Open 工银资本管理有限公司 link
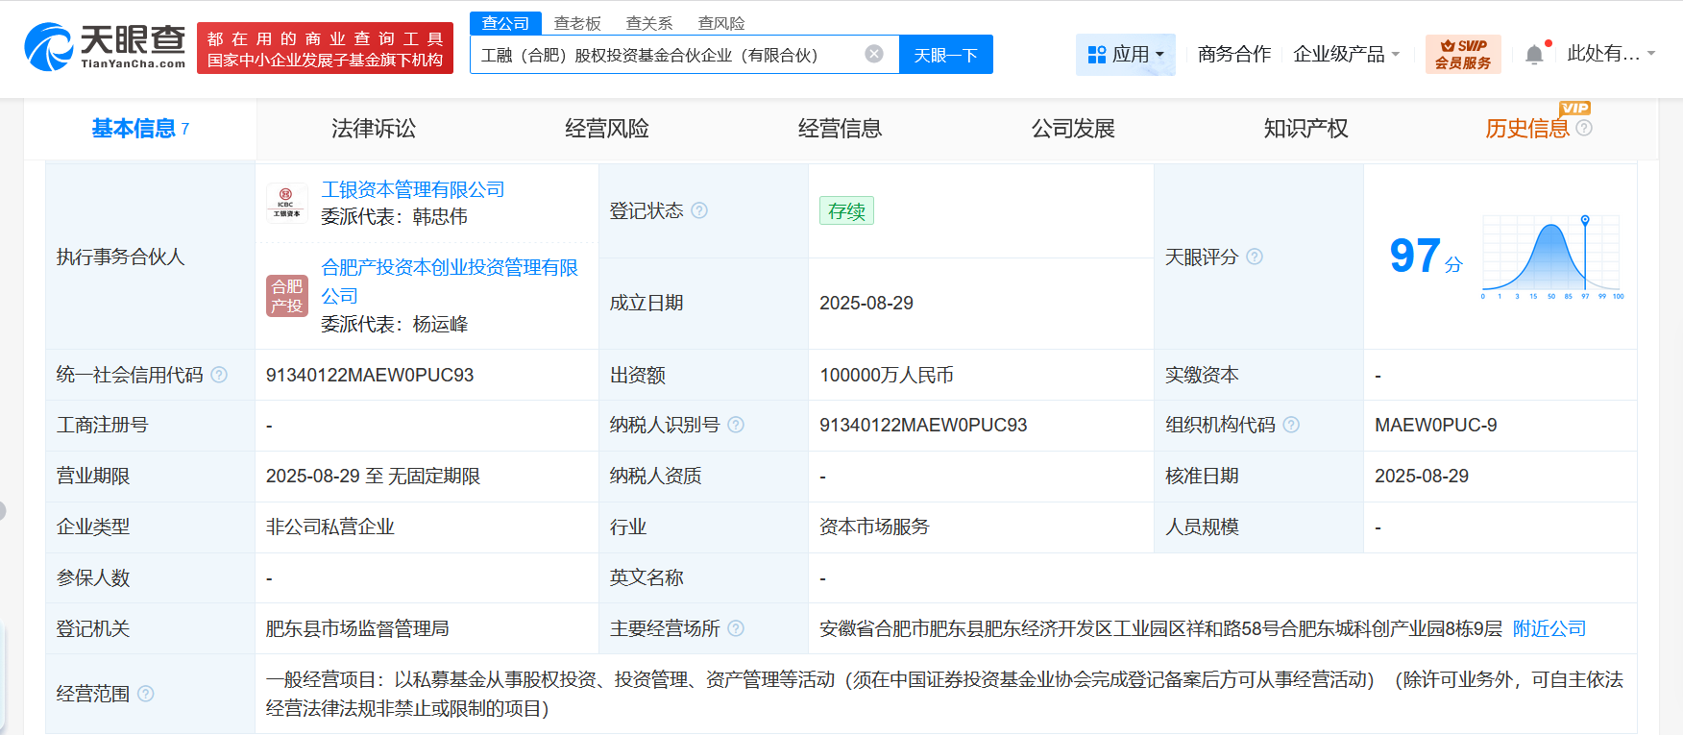 pos(412,189)
